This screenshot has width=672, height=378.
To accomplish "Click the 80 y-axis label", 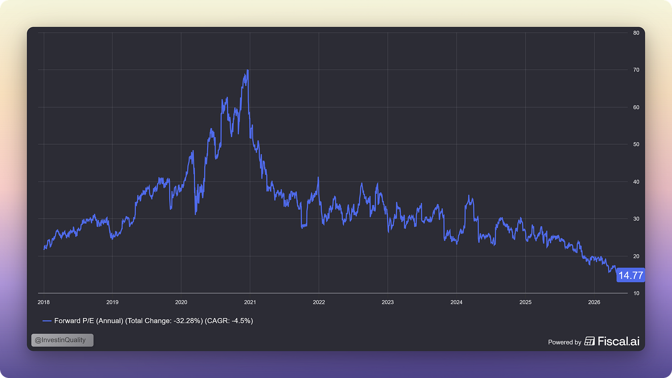I will point(636,33).
